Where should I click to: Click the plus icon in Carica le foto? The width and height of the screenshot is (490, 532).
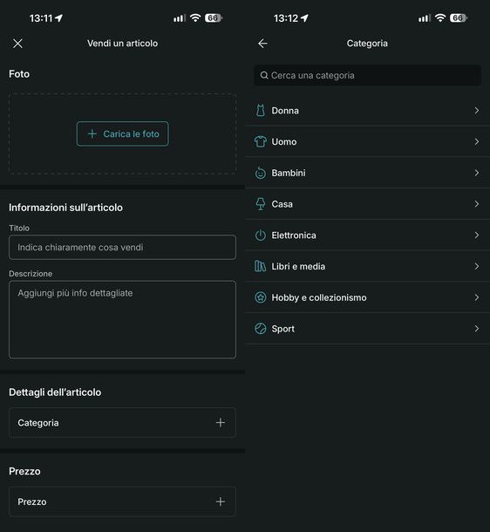pos(92,134)
